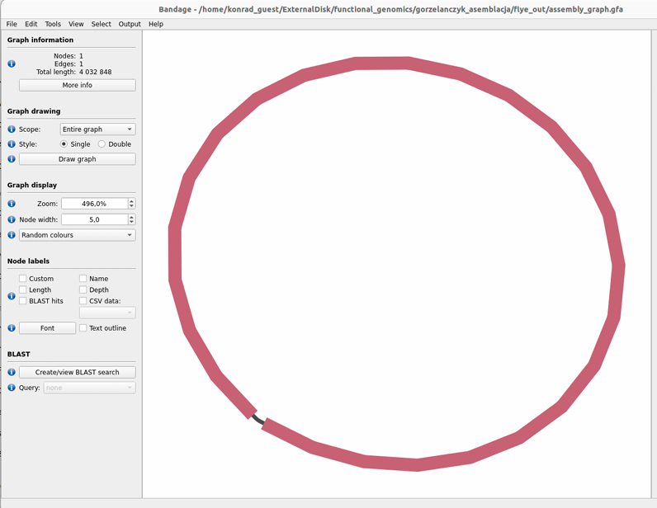Click the Create/view BLAST search button
Viewport: 657px width, 508px height.
point(77,372)
